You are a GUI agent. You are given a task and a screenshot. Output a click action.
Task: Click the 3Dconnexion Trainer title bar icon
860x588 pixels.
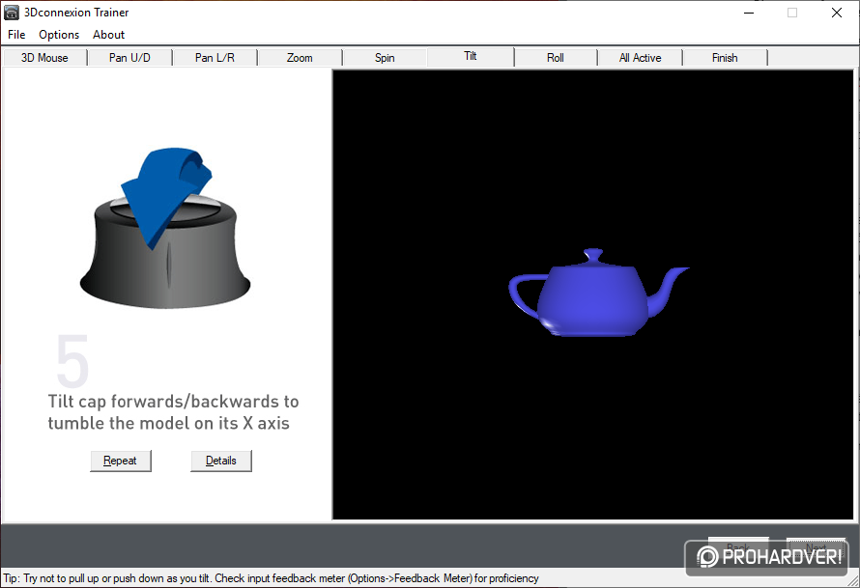12,12
